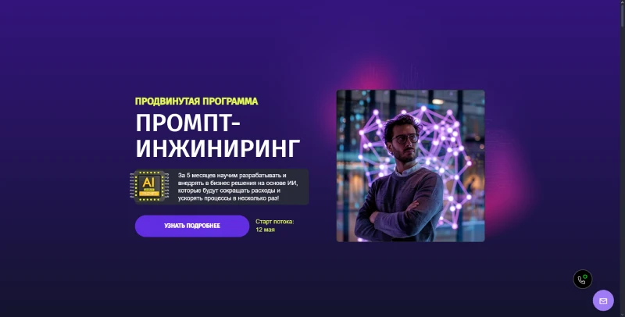Click the Старт потока label

click(275, 222)
